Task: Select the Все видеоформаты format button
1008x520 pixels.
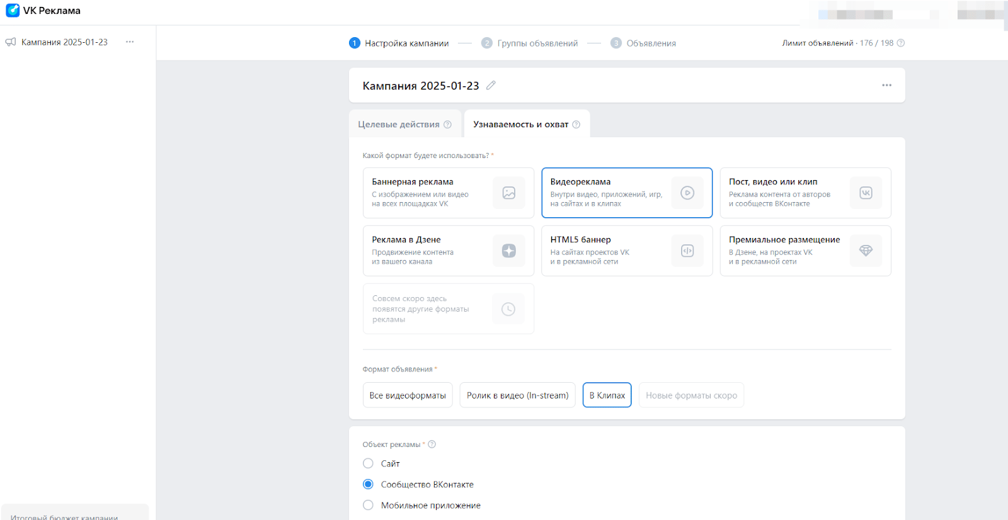Action: [408, 395]
